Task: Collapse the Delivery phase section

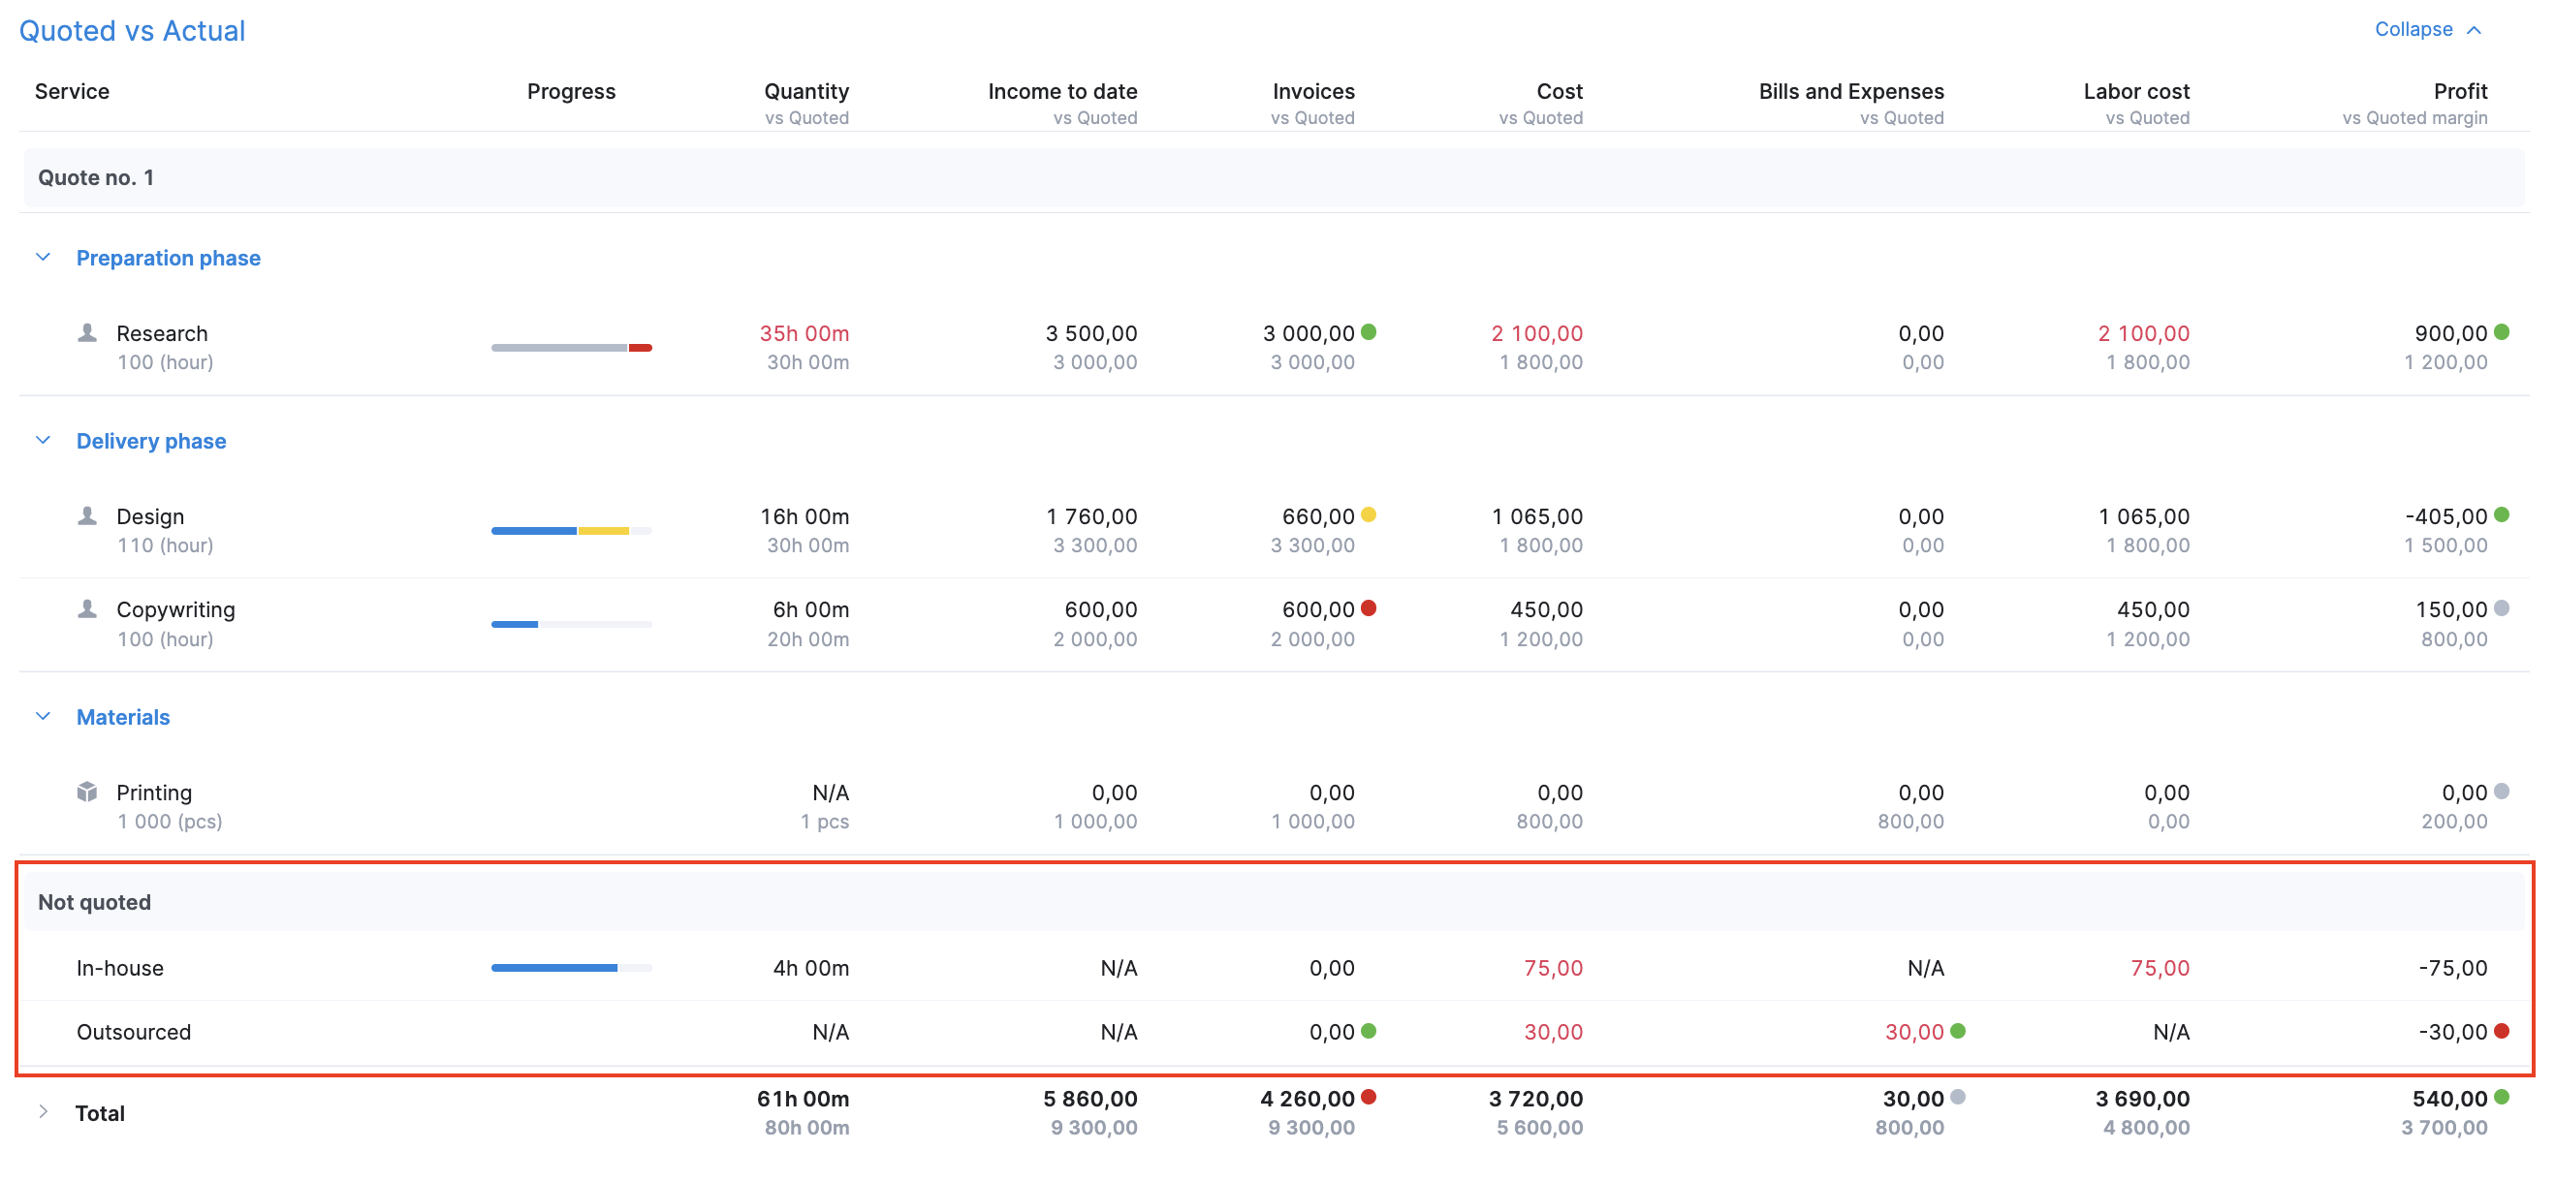Action: click(43, 439)
